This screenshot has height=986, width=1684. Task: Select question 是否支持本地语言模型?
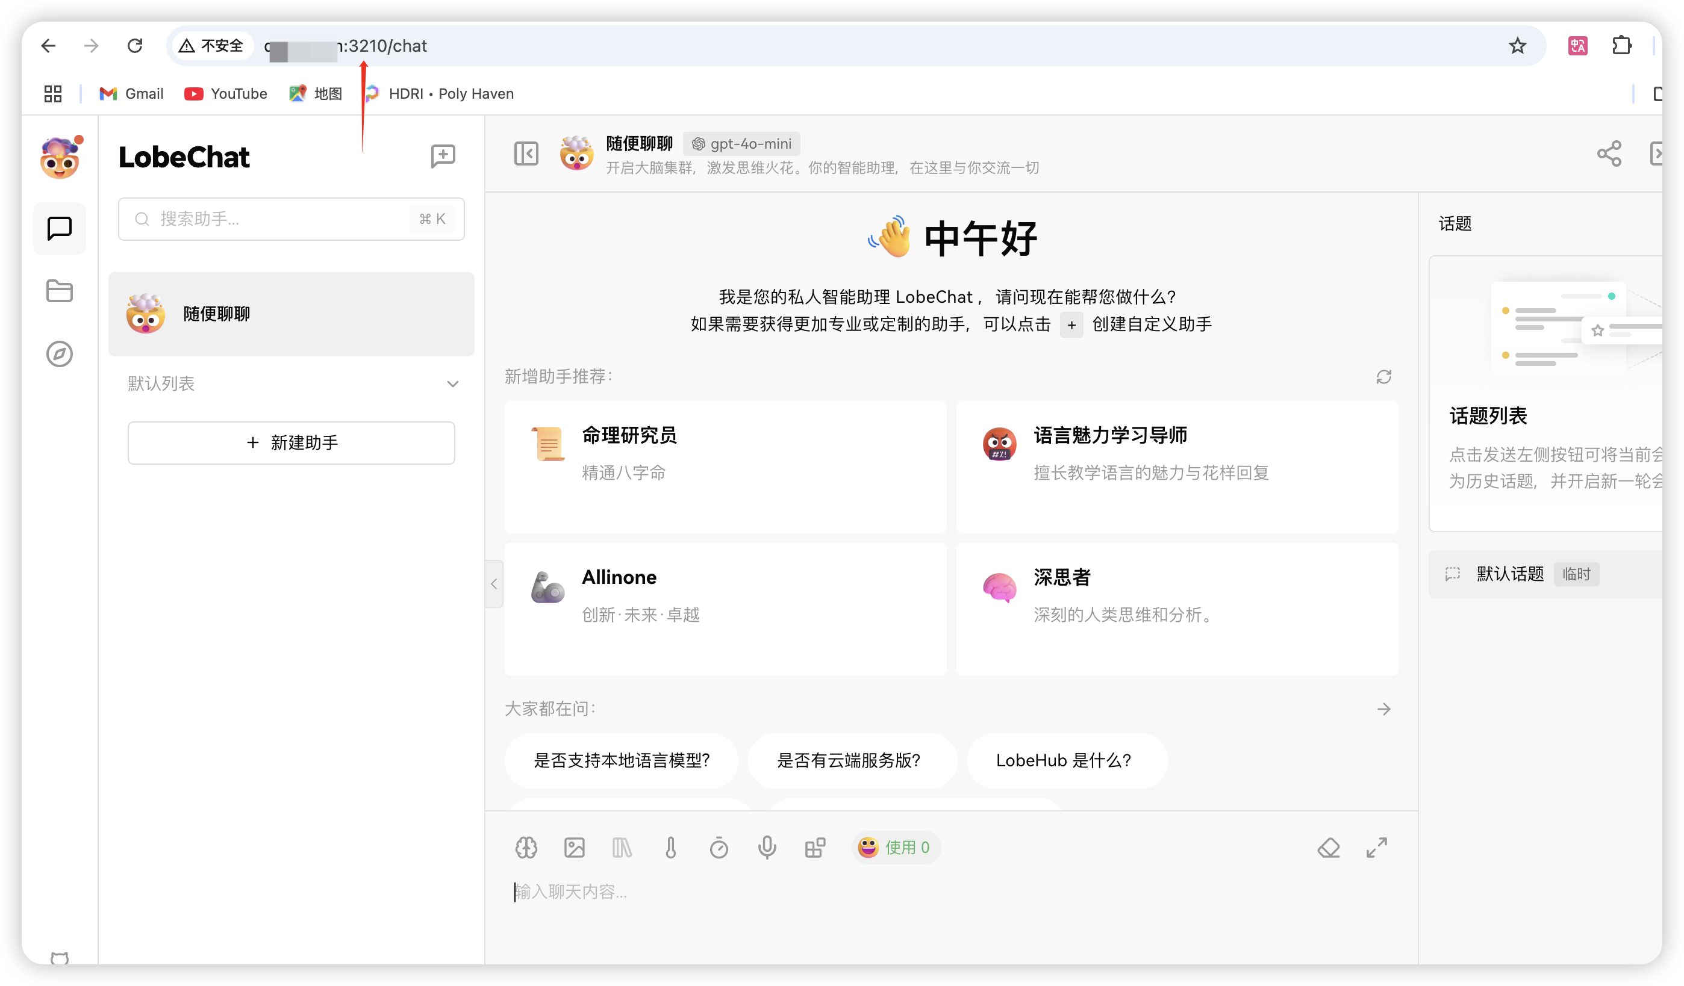pos(622,761)
